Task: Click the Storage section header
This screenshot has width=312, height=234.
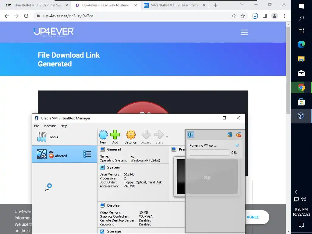Action: 114,231
